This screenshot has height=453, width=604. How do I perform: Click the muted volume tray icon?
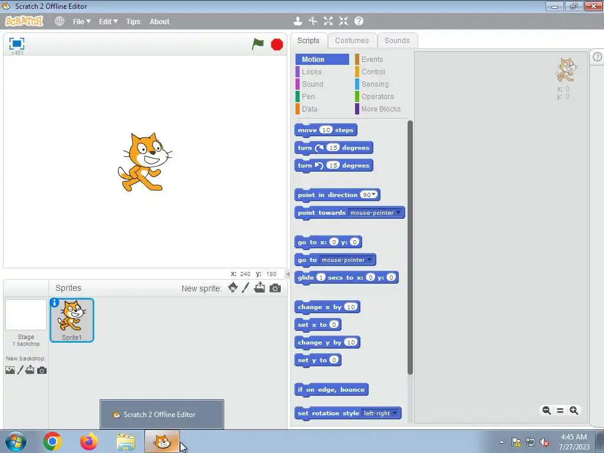coord(544,442)
